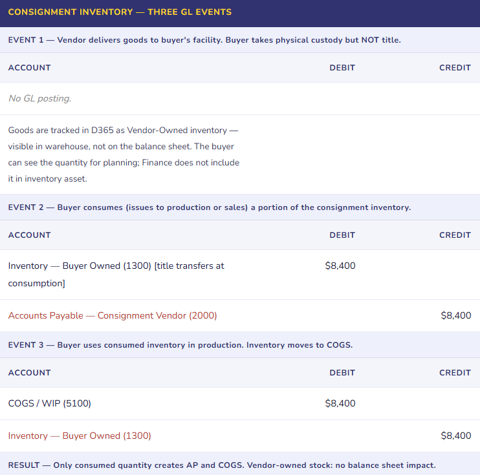Click the $8,400 credit for Accounts Payable
Viewport: 480px width, 475px height.
(x=455, y=315)
